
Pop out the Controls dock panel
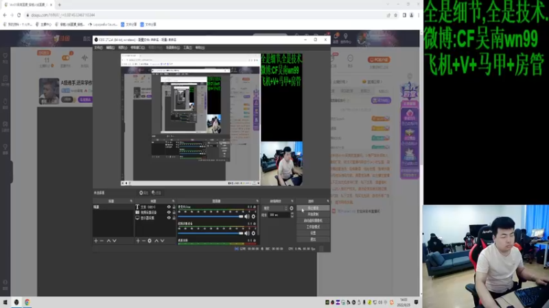(x=328, y=201)
